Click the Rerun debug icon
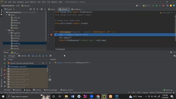The image size is (176, 99). (5, 56)
